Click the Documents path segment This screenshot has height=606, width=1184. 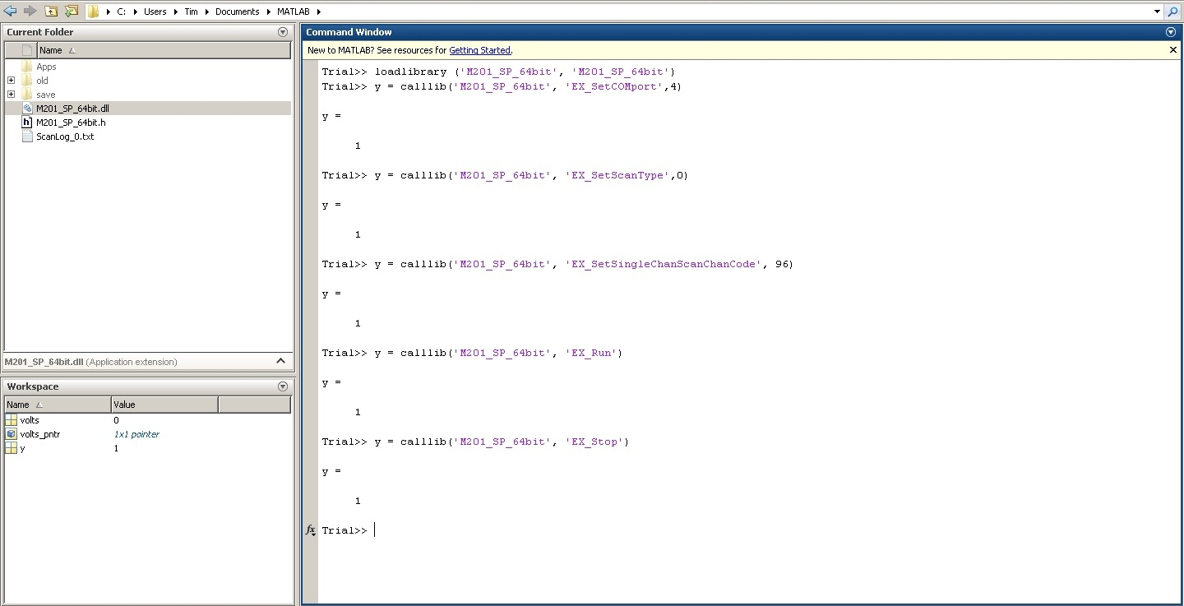pyautogui.click(x=237, y=12)
